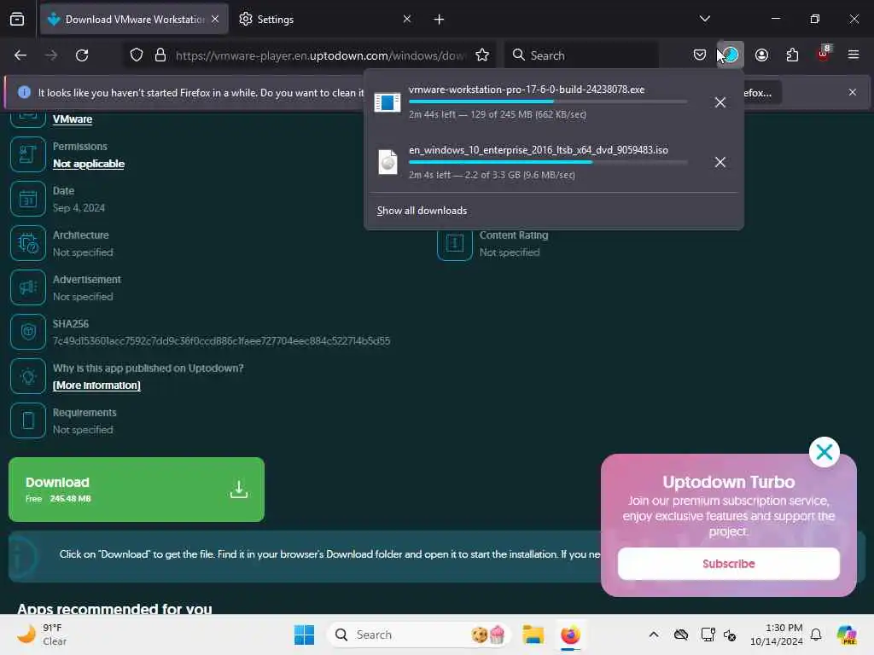The width and height of the screenshot is (874, 655).
Task: Click Date calendar icon
Action: coord(28,199)
